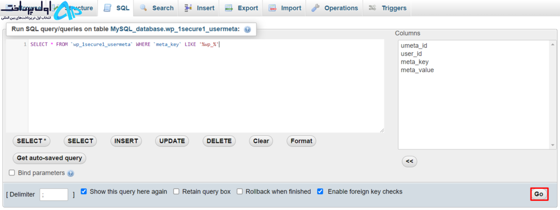The image size is (560, 210).
Task: Click the Triggers tab icon
Action: coord(372,8)
